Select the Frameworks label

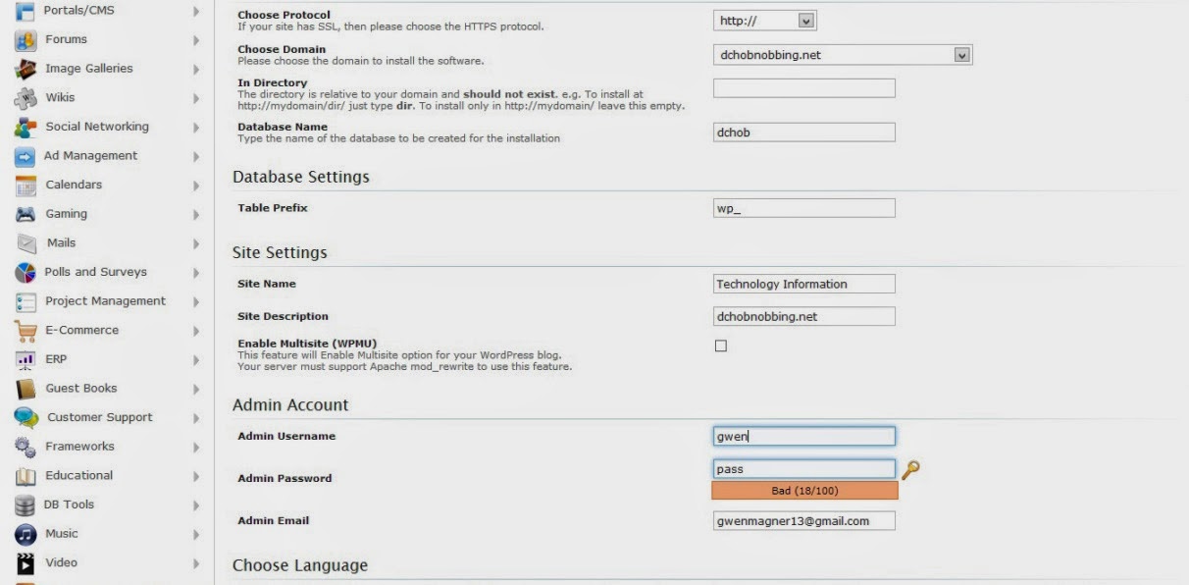tap(79, 446)
